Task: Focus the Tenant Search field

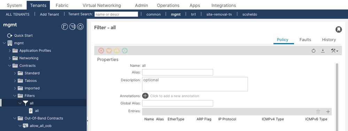Action: point(116,14)
